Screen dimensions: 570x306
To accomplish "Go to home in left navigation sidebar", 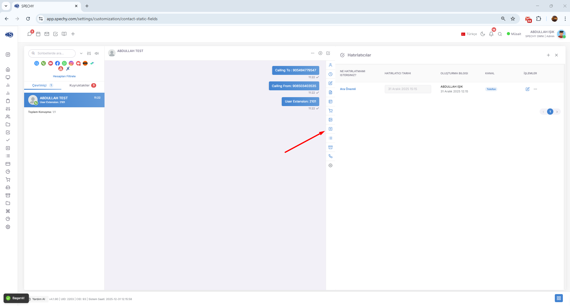I will click(8, 70).
